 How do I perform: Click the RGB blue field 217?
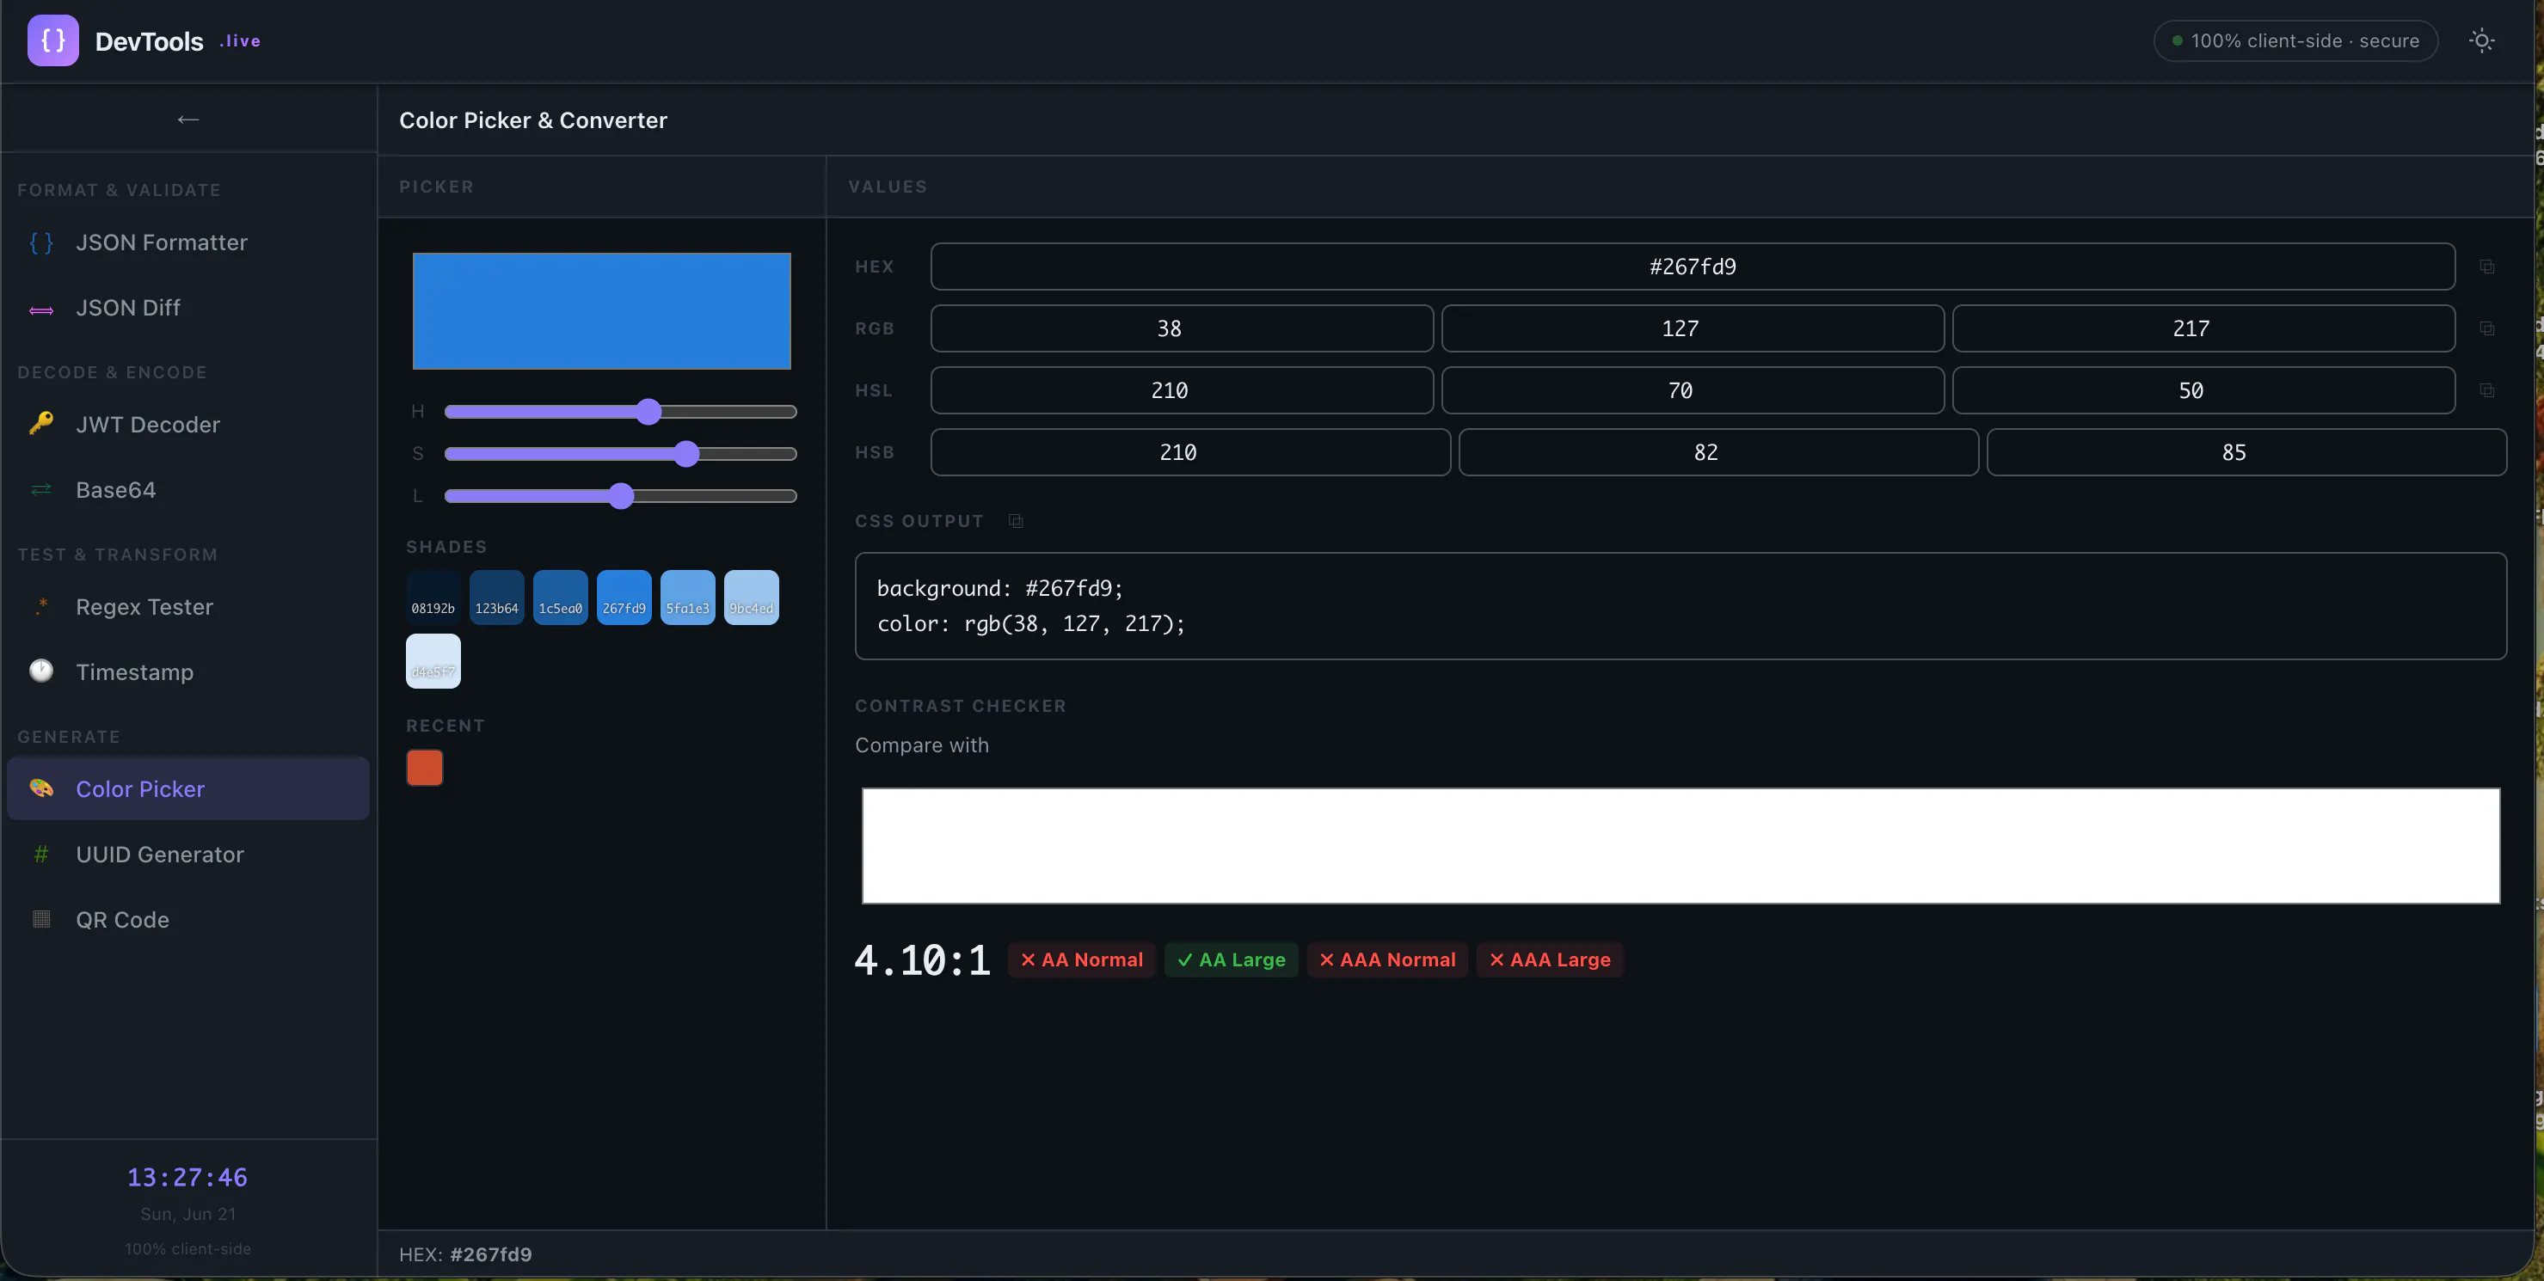(x=2203, y=328)
